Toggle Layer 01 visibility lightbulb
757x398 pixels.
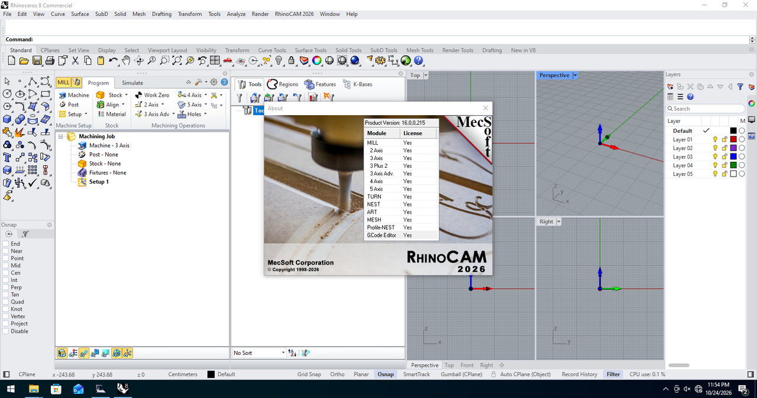pos(715,139)
